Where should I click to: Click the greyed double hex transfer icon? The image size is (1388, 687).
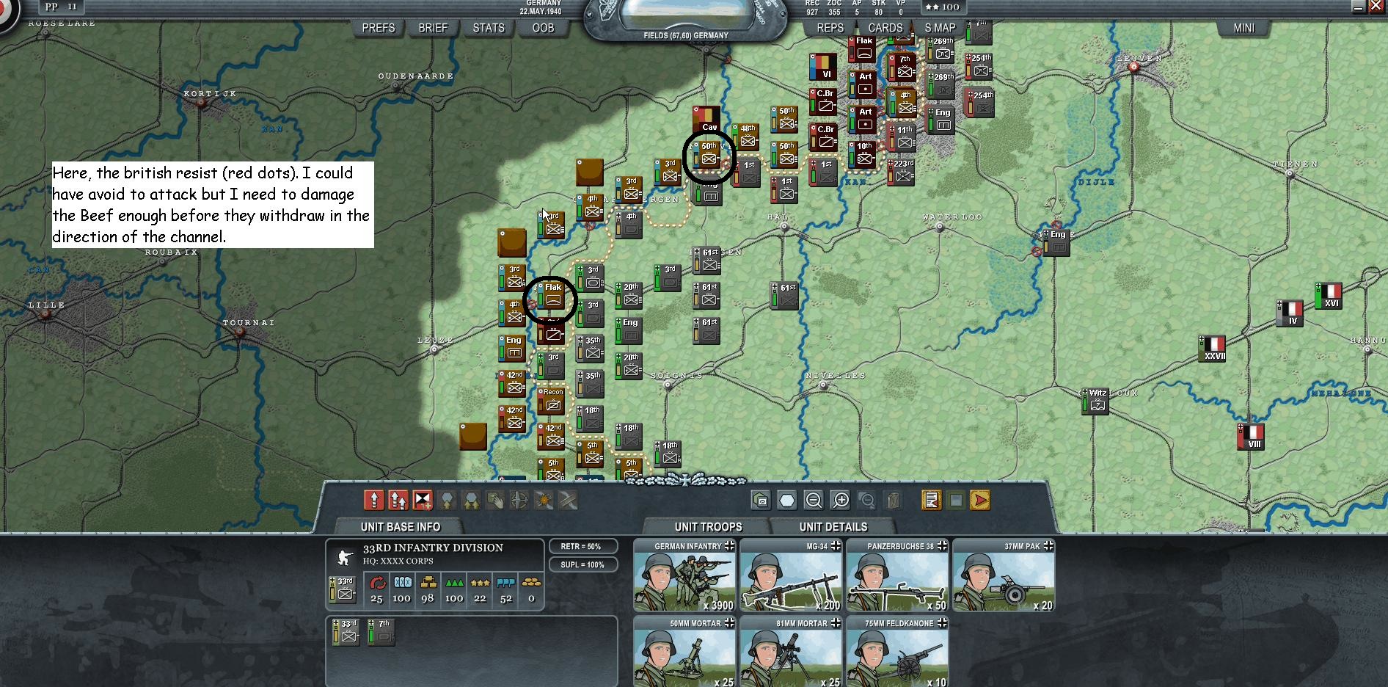coord(471,501)
